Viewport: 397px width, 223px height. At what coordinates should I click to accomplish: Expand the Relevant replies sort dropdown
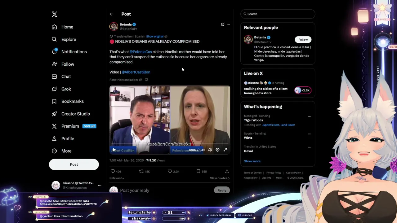coord(117,178)
